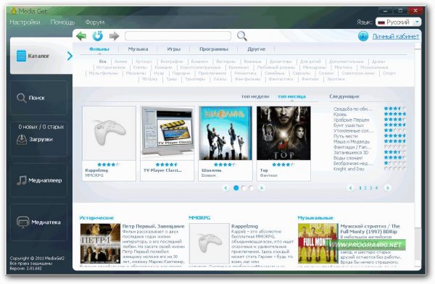Go to page 2 in Следующие pager

(365, 188)
